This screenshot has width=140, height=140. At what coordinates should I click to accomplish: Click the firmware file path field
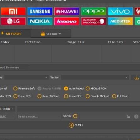(x=105, y=116)
